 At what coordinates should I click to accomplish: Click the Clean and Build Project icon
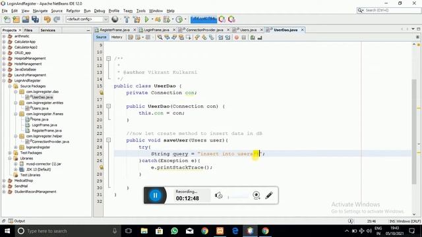click(x=136, y=19)
